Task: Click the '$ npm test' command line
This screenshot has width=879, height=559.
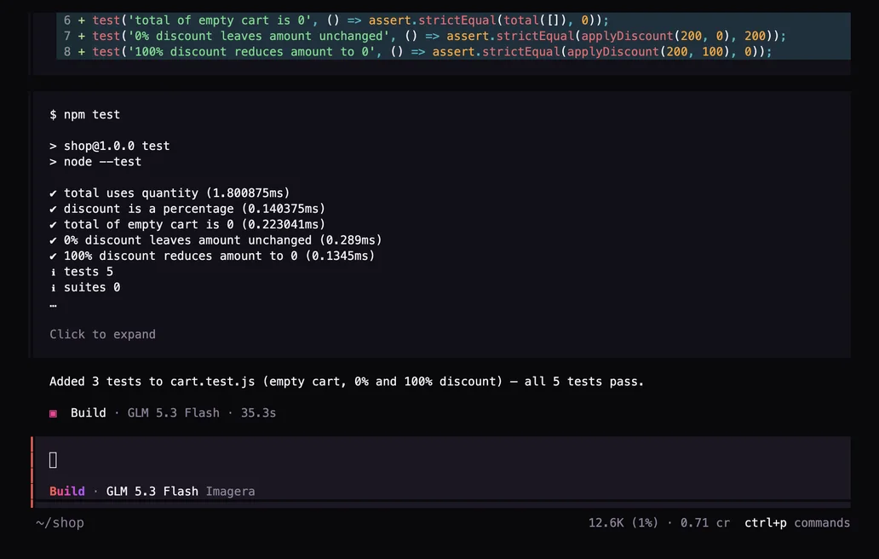Action: (x=84, y=114)
